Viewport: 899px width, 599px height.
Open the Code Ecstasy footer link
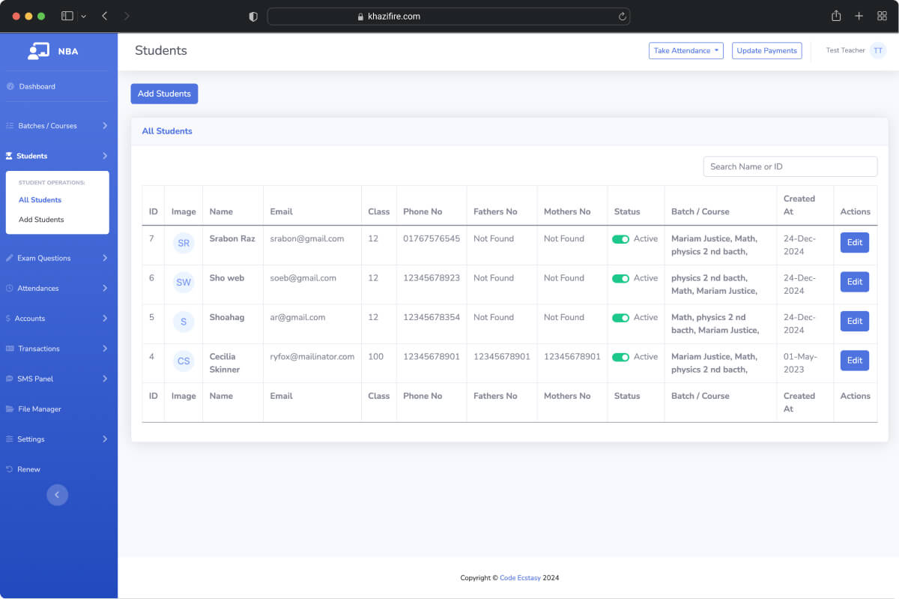pyautogui.click(x=520, y=578)
